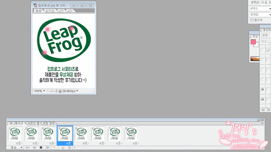This screenshot has width=271, height=152.
Task: Select animation frame 4 thumbnail
Action: pos(65,134)
